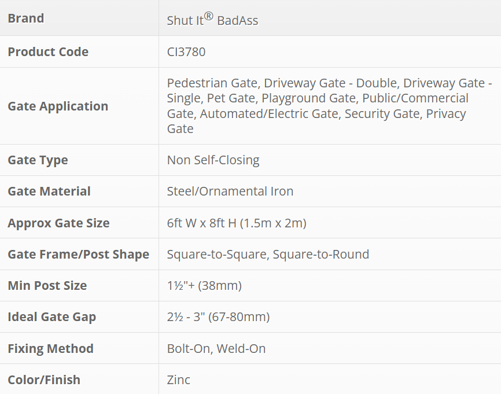Select the 2½ - 3" (67-80mm) value

(218, 317)
